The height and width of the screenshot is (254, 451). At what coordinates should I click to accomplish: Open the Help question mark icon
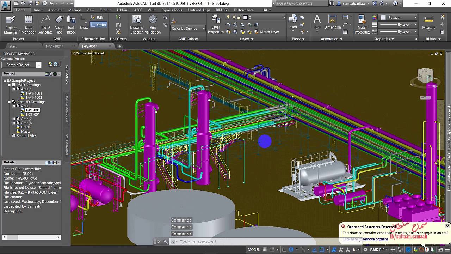point(395,3)
